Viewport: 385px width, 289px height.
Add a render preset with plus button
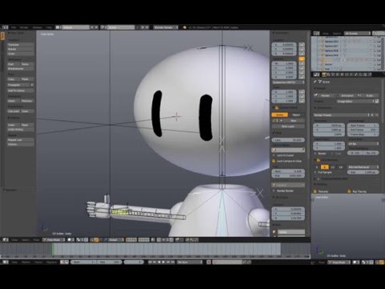[x=372, y=115]
